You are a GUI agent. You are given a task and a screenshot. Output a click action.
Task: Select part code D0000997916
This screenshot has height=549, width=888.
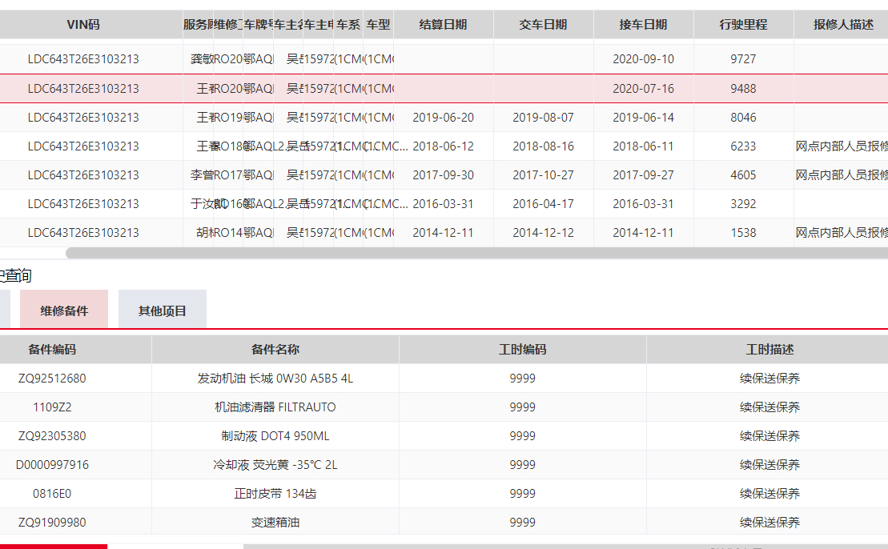tap(52, 465)
